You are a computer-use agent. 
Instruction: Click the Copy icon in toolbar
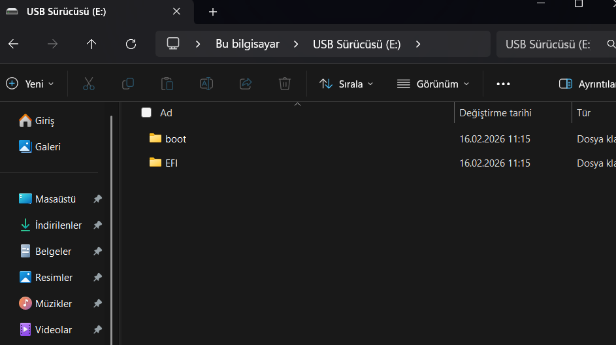pyautogui.click(x=128, y=84)
